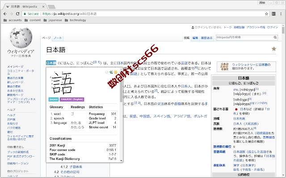Open the japanese bookmark folder
This screenshot has height=178, width=286.
coord(53,20)
